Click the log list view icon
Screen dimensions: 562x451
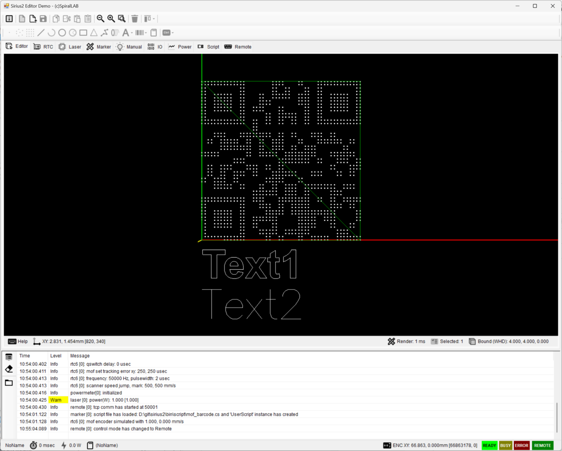coord(9,357)
